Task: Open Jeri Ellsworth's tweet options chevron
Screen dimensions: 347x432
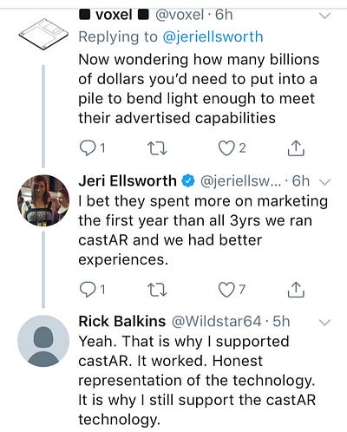Action: click(325, 182)
